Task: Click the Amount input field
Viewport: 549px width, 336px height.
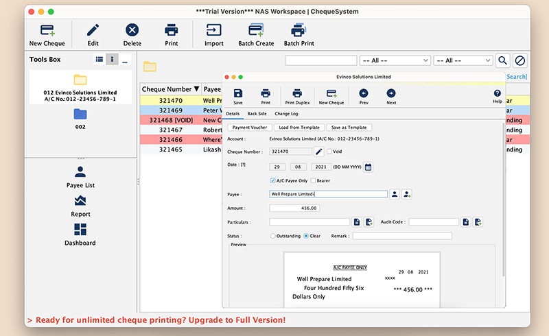Action: point(294,208)
